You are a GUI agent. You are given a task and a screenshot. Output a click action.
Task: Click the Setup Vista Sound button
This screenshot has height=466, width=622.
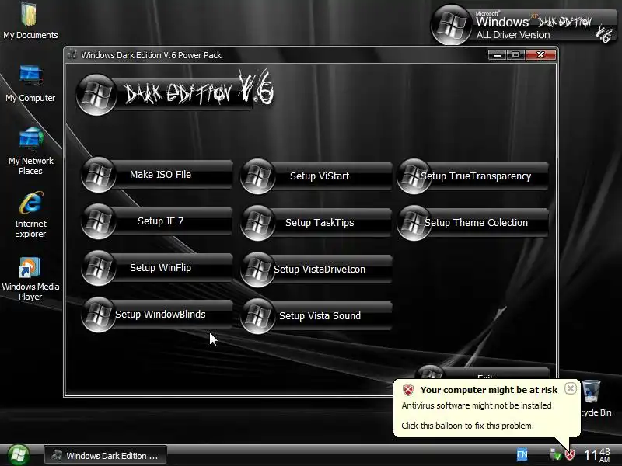pos(316,316)
